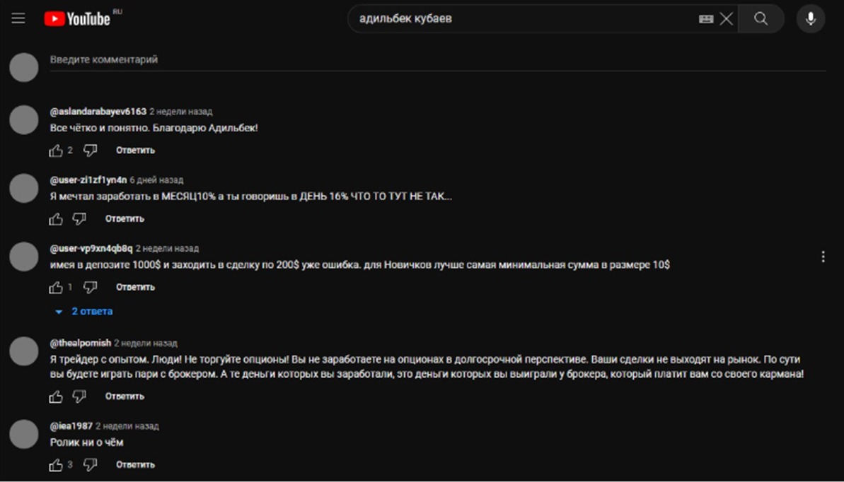The width and height of the screenshot is (844, 482).
Task: Open the @iea1987 username link
Action: [71, 426]
